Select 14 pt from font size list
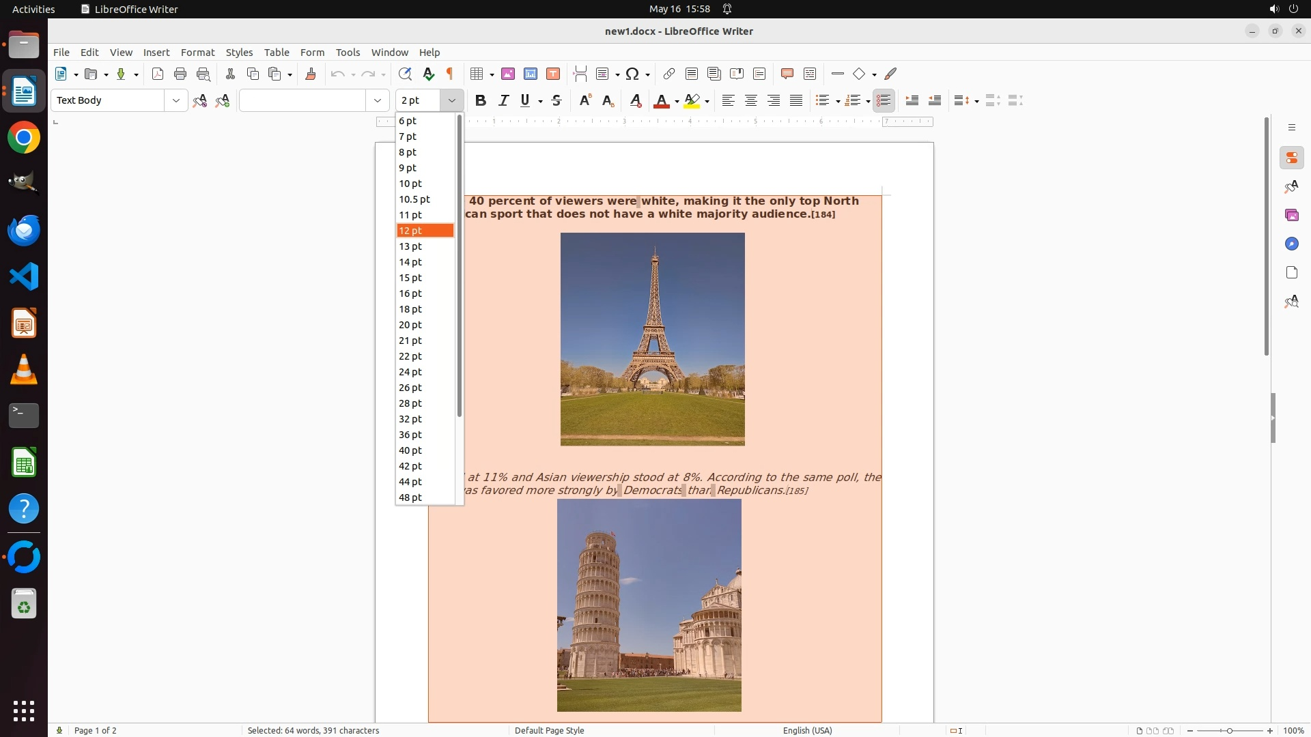This screenshot has height=737, width=1311. pos(411,262)
